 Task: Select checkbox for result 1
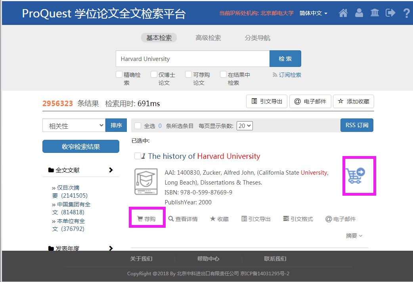(138, 156)
